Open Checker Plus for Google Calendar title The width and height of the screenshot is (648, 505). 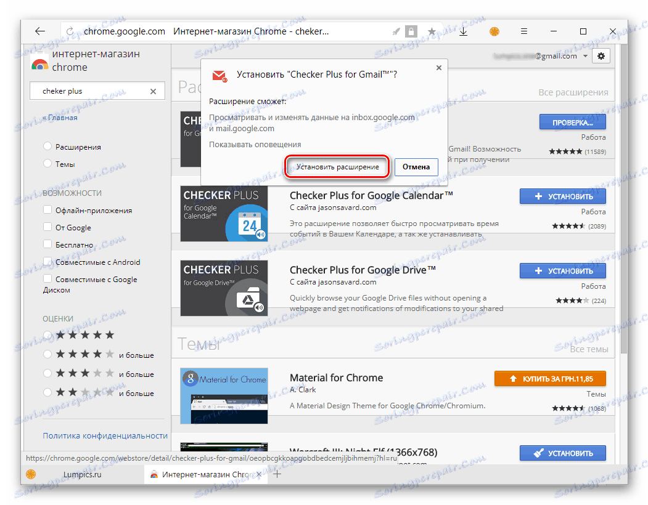point(371,195)
